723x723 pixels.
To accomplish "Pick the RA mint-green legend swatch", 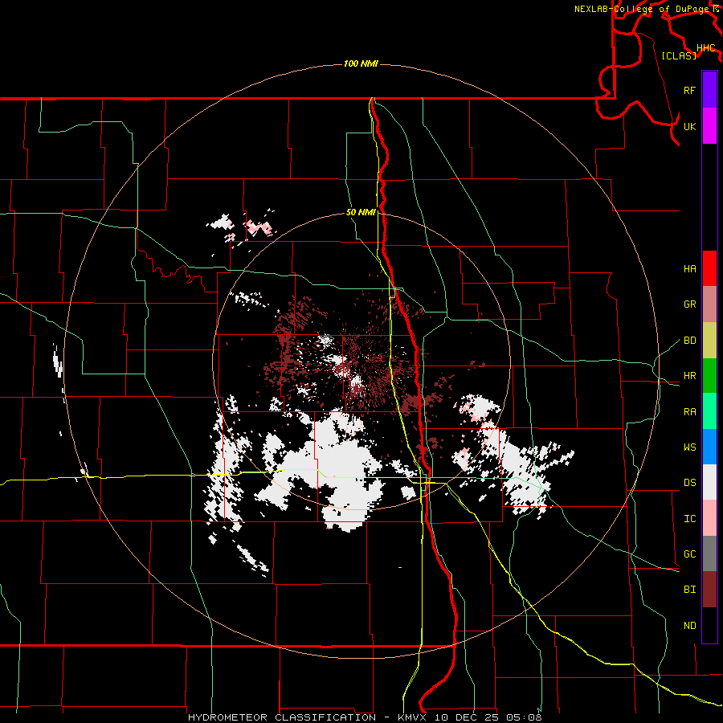I will [x=709, y=411].
